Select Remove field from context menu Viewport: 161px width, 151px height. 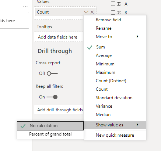(x=108, y=20)
